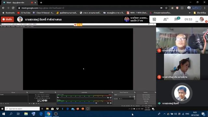Open the YouTube bookmark
Screen dimensions: 208x117
click(x=24, y=13)
